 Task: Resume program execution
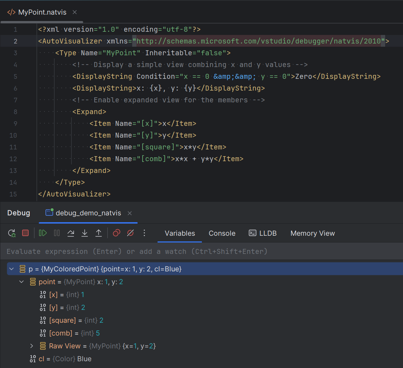pyautogui.click(x=43, y=233)
